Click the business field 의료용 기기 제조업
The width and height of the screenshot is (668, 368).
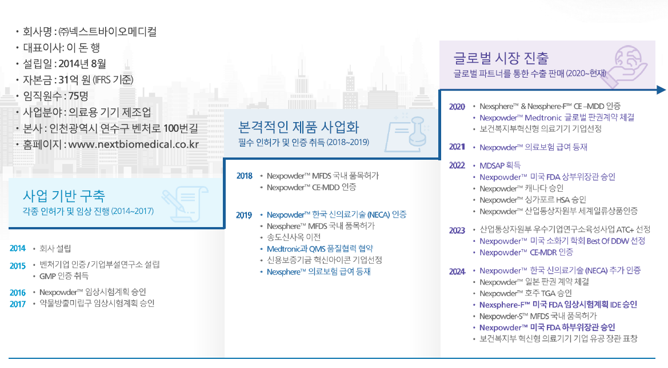tap(110, 112)
